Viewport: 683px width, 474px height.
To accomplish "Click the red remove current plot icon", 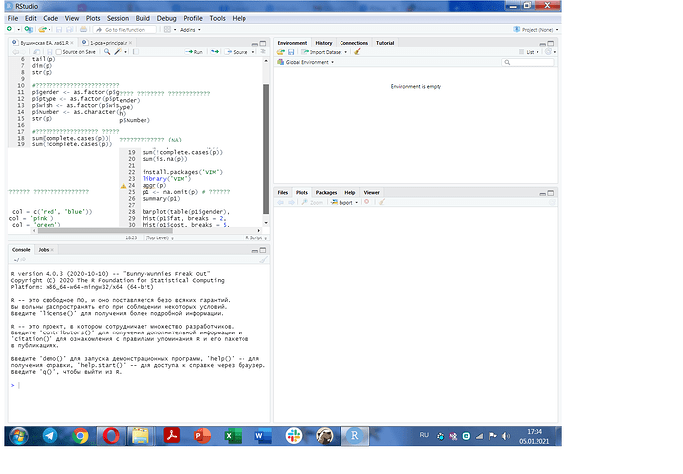I will 367,202.
